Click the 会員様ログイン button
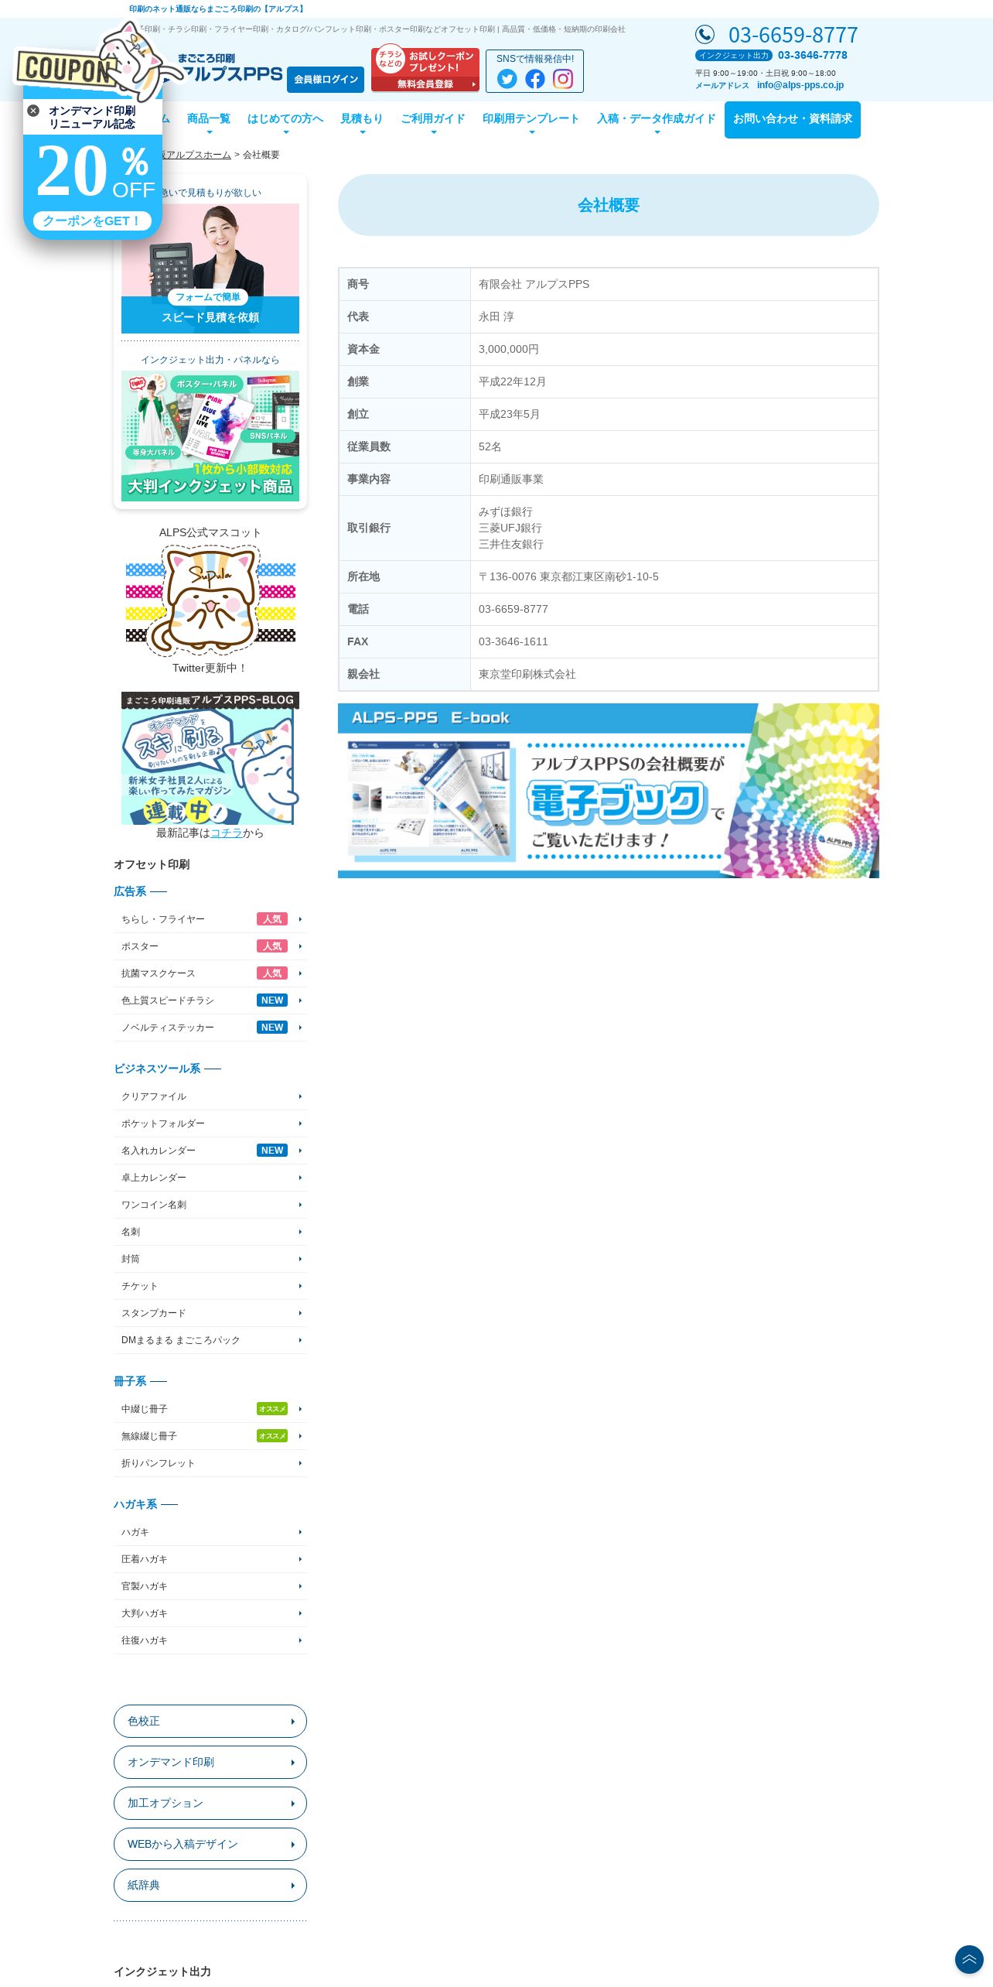The width and height of the screenshot is (993, 1987). (x=326, y=80)
